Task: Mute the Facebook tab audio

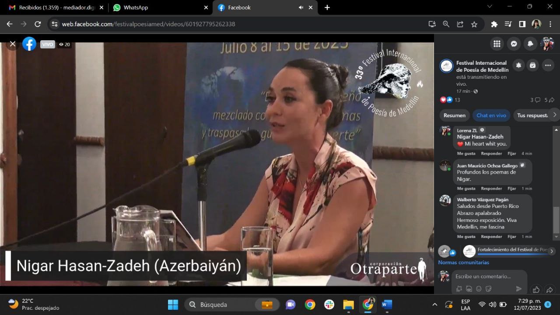Action: 301,7
